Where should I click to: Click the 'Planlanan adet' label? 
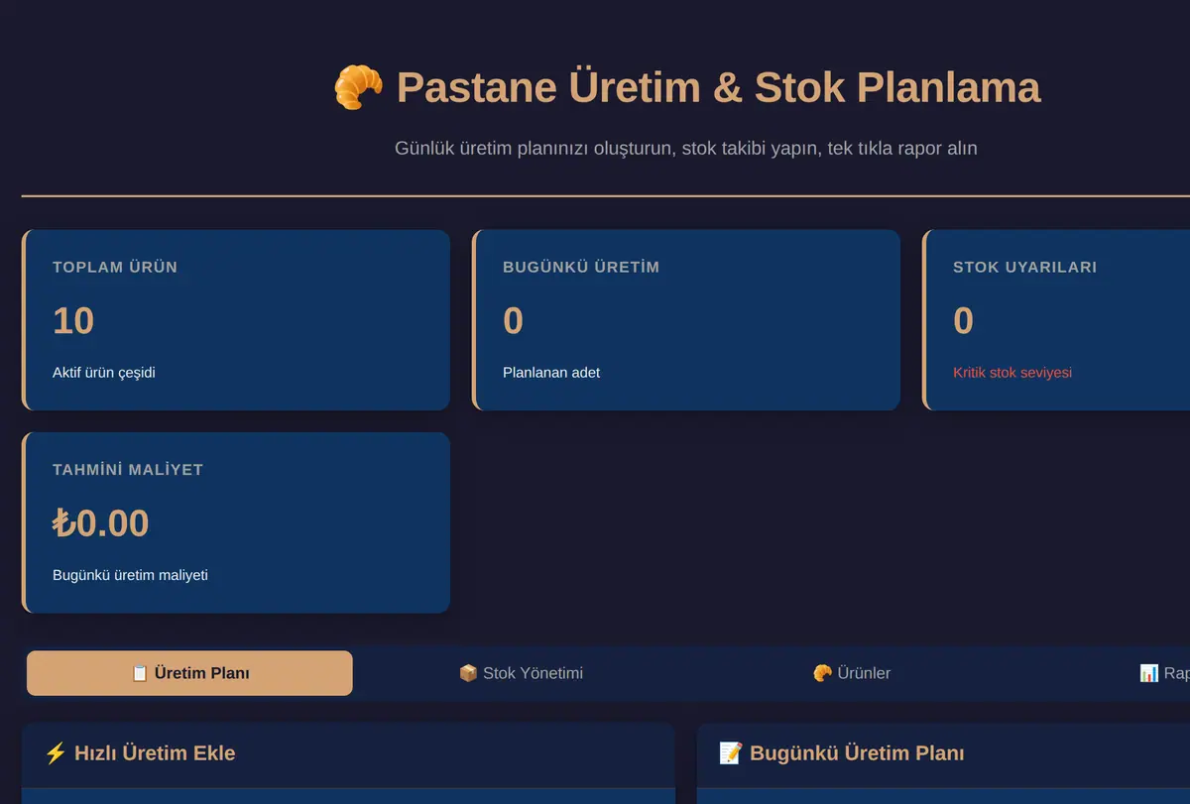click(551, 373)
